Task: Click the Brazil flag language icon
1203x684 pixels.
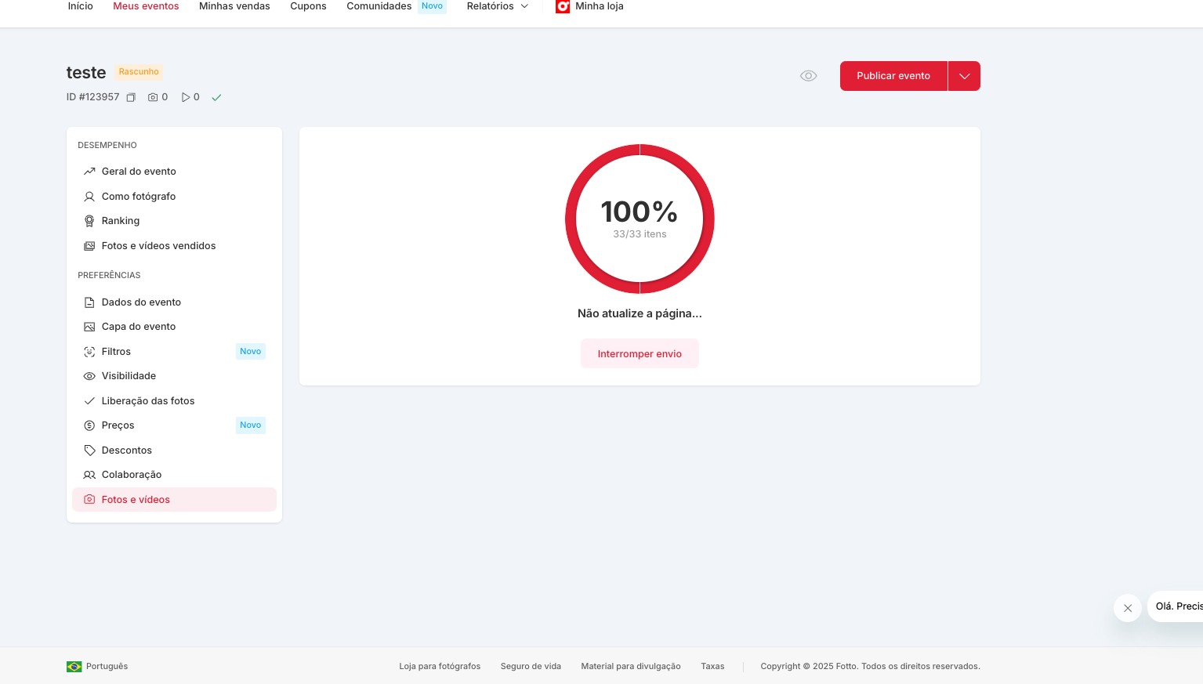Action: [74, 667]
